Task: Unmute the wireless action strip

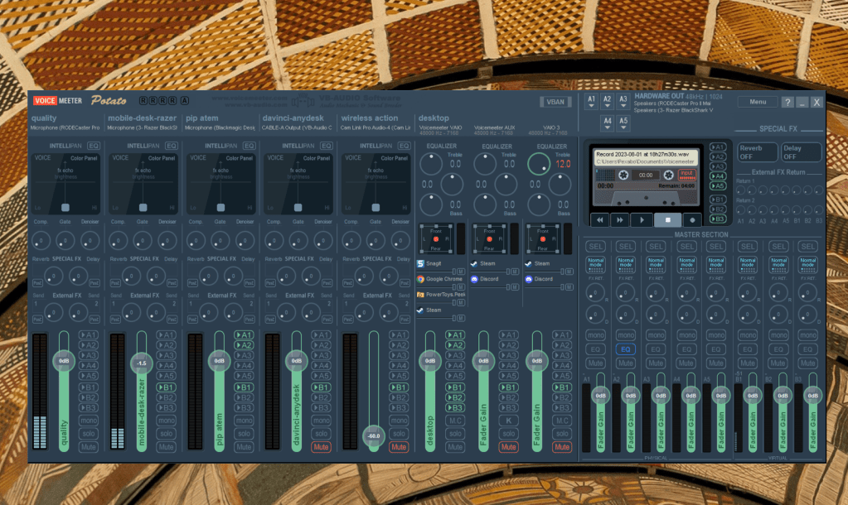Action: click(399, 447)
